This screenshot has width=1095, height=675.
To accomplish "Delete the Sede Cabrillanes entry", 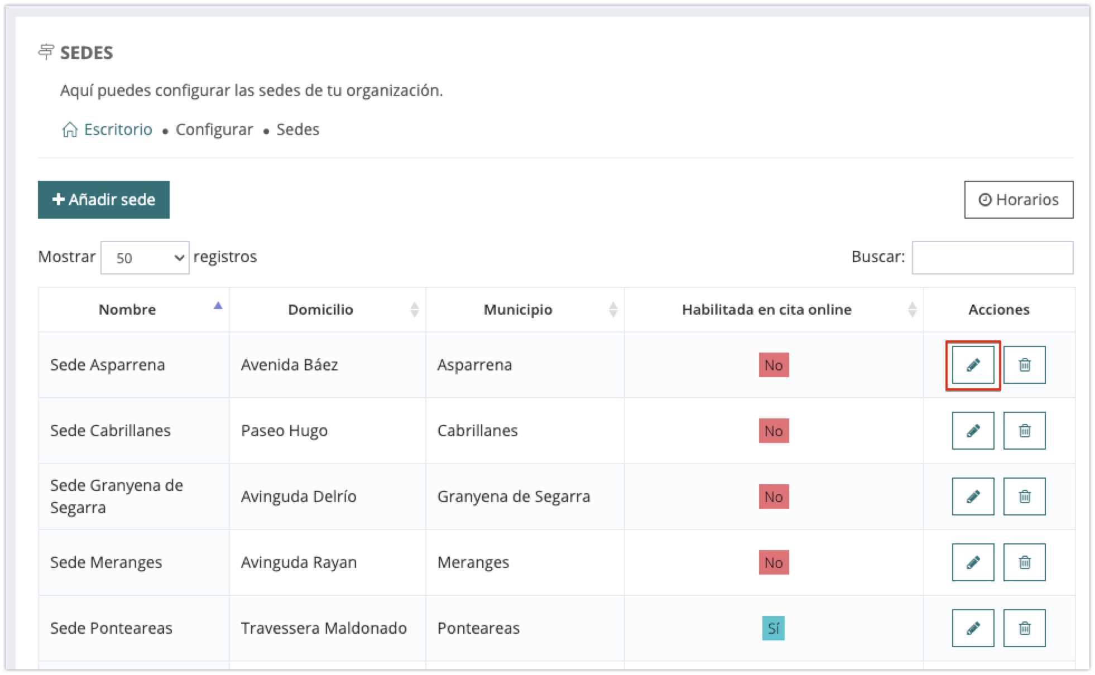I will click(1024, 431).
